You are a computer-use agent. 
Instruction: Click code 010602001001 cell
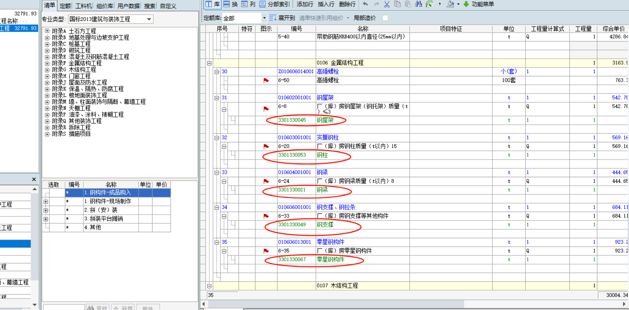(x=296, y=98)
